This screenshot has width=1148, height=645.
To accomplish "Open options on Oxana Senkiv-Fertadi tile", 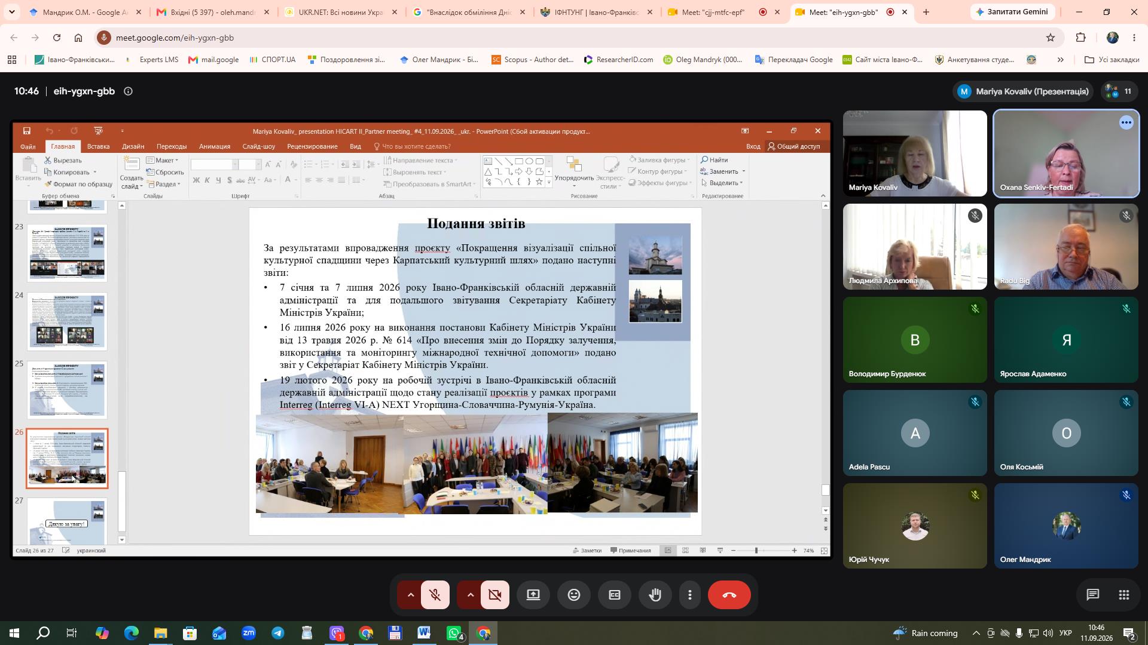I will pyautogui.click(x=1126, y=122).
